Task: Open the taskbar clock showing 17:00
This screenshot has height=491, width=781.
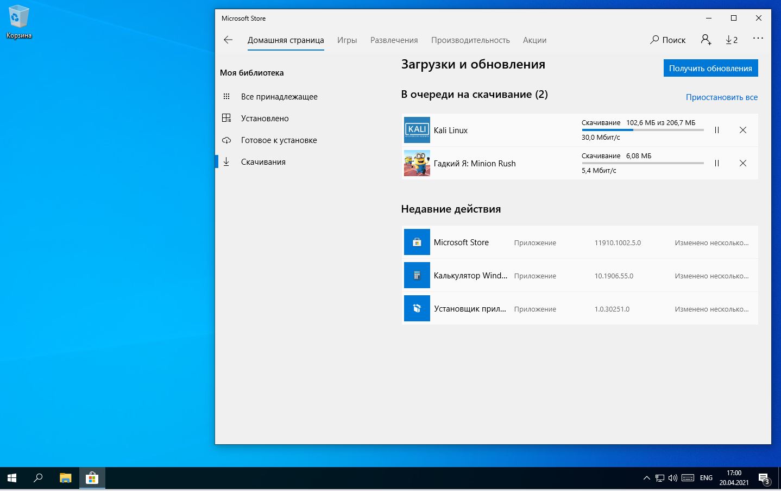Action: point(734,478)
